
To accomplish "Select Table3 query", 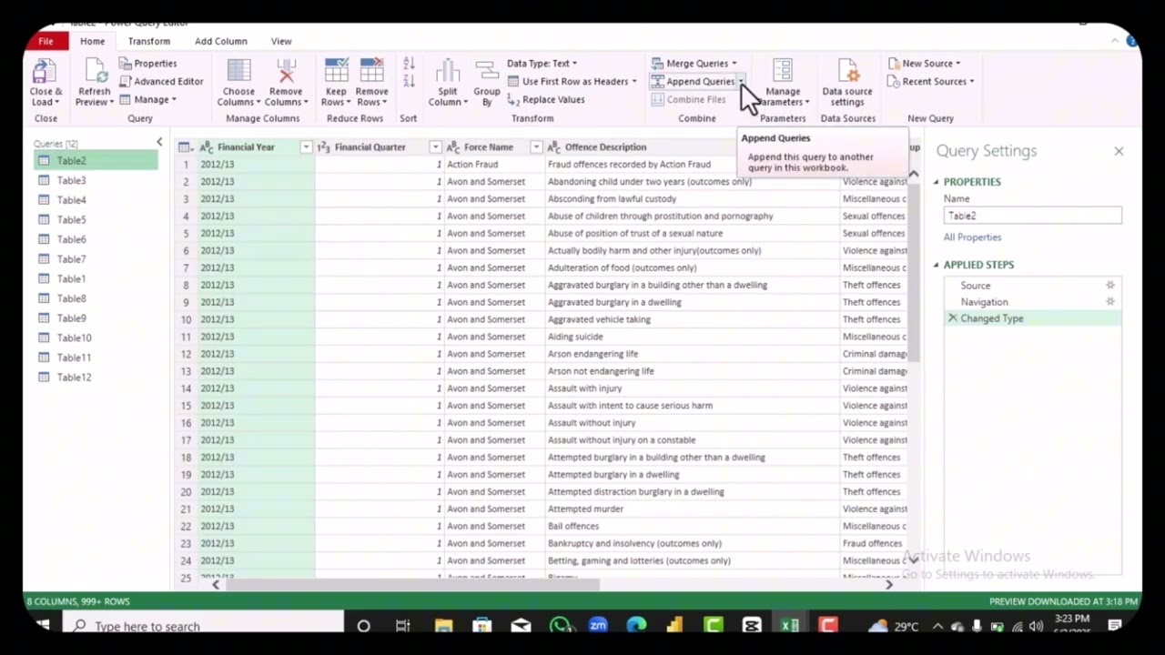I will tap(96, 180).
